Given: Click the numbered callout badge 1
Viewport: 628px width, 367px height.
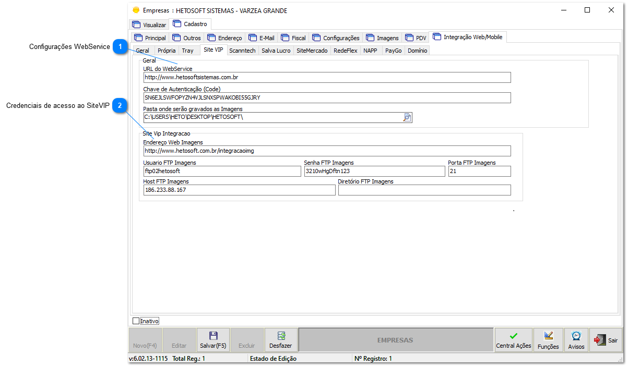Looking at the screenshot, I should point(121,46).
